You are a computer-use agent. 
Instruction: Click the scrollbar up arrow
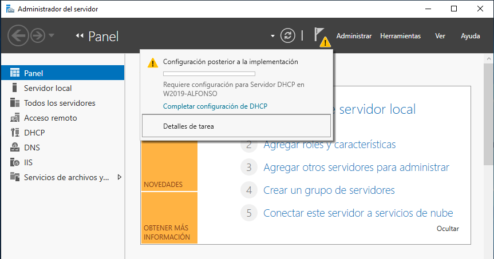tap(489, 58)
